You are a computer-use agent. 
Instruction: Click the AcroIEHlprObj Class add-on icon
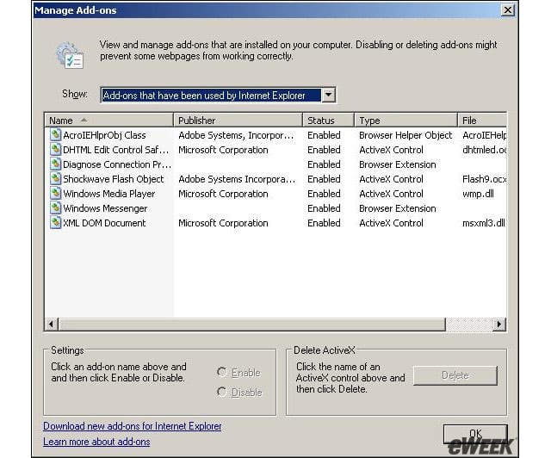tap(55, 135)
